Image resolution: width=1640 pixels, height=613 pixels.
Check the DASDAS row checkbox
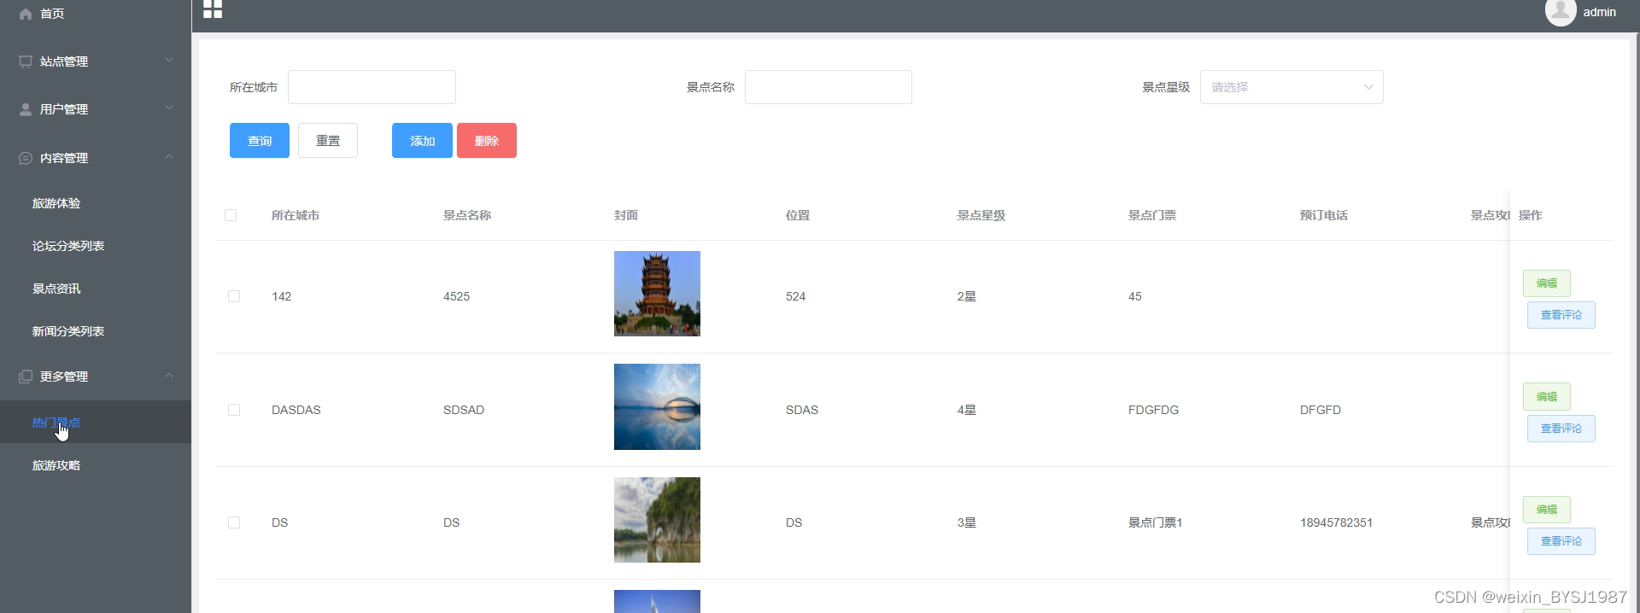click(234, 410)
